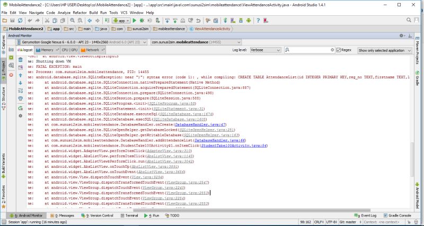Image resolution: width=424 pixels, height=226 pixels.
Task: Open the app run configuration dropdown
Action: [122, 21]
